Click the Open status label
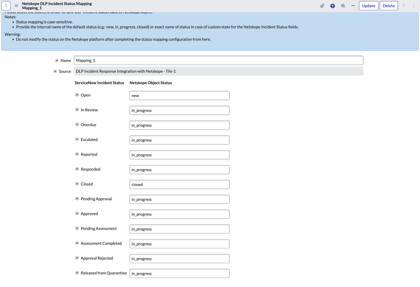The height and width of the screenshot is (287, 420). 86,95
